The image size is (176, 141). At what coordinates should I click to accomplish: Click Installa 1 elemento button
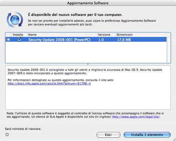click(147, 135)
